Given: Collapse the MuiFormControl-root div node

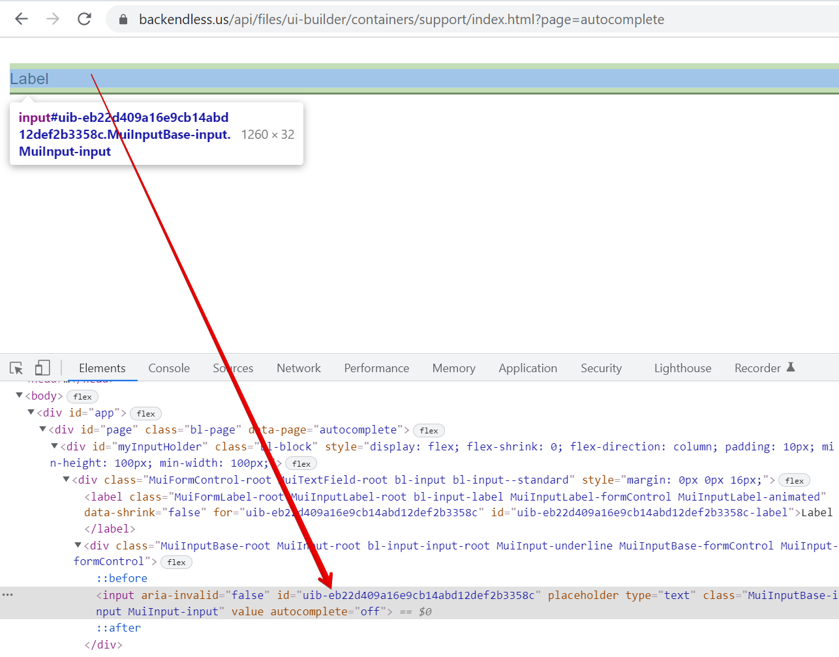Looking at the screenshot, I should point(67,480).
